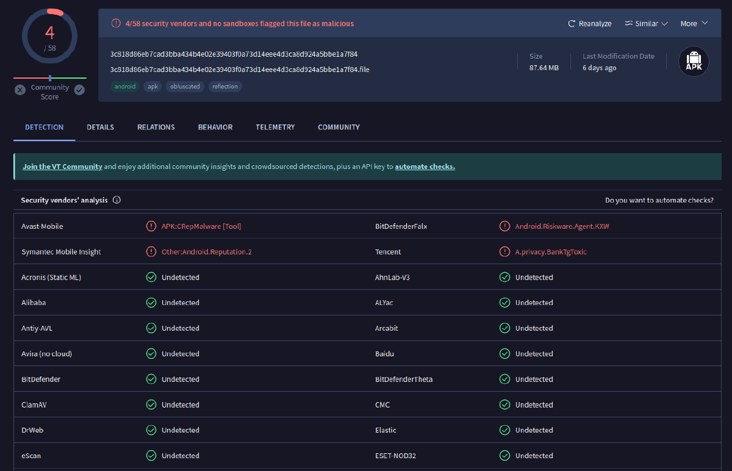Click the 6 days ago modification date
Image resolution: width=732 pixels, height=471 pixels.
[x=600, y=68]
